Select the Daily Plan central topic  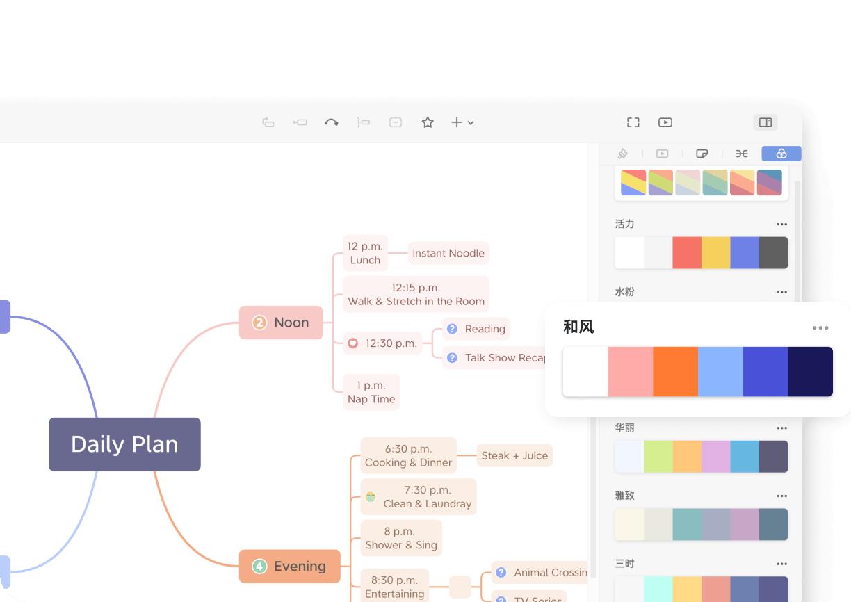pyautogui.click(x=124, y=444)
